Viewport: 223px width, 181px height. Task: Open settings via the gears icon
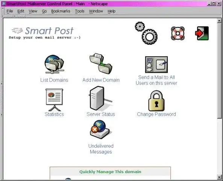tap(146, 33)
